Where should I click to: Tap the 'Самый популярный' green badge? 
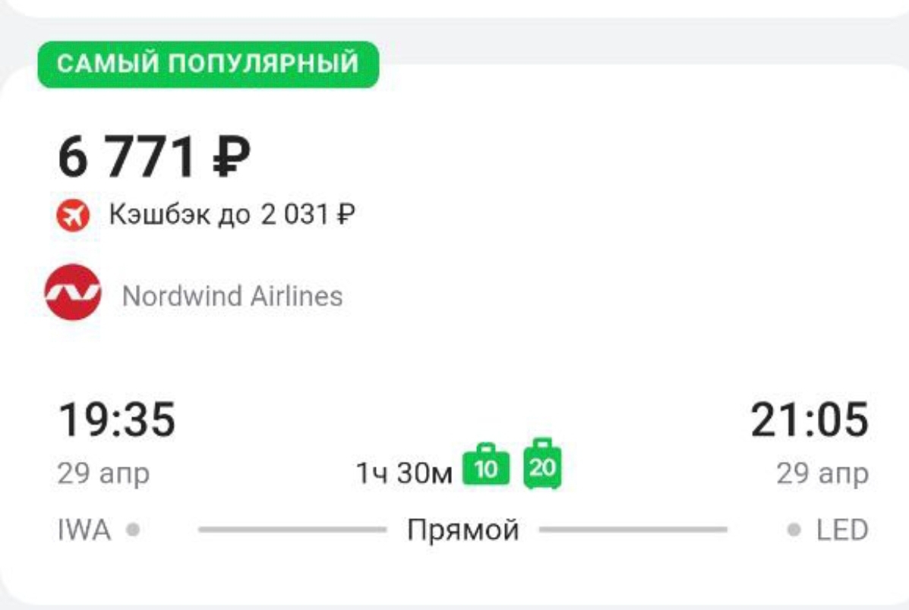[208, 64]
